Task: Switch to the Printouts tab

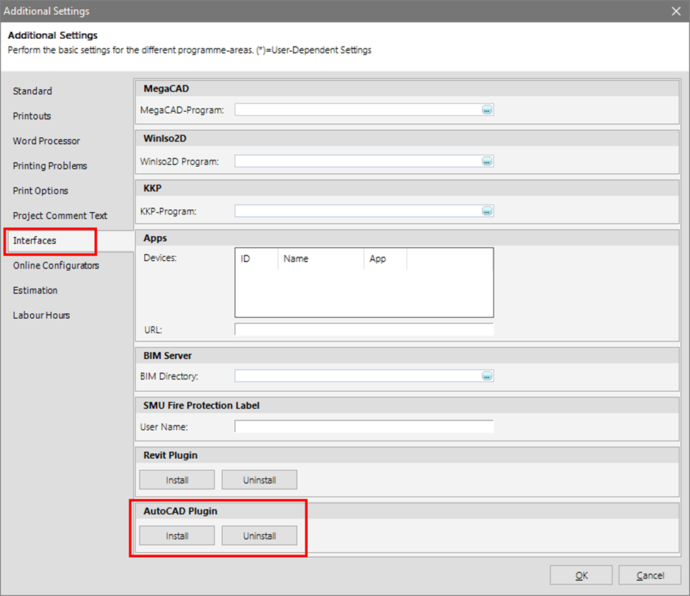Action: pos(32,116)
